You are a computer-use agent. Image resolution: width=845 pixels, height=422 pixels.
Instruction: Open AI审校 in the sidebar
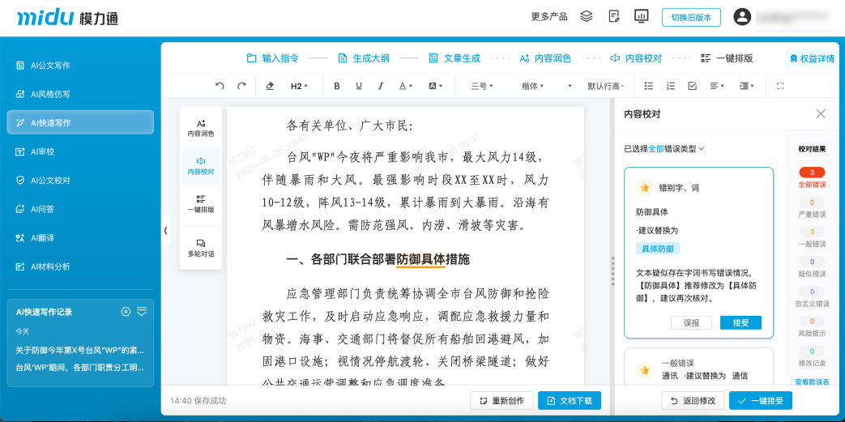pos(80,152)
